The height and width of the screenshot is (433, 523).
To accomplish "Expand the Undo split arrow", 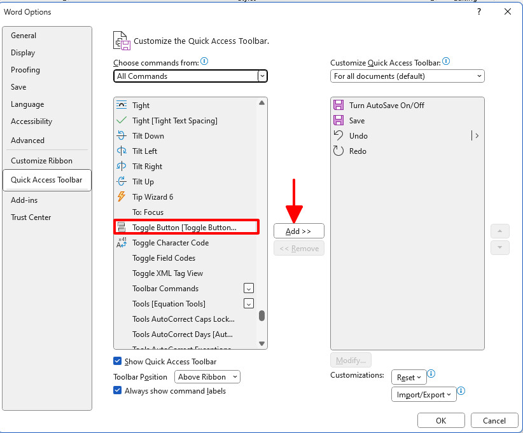I will (476, 135).
